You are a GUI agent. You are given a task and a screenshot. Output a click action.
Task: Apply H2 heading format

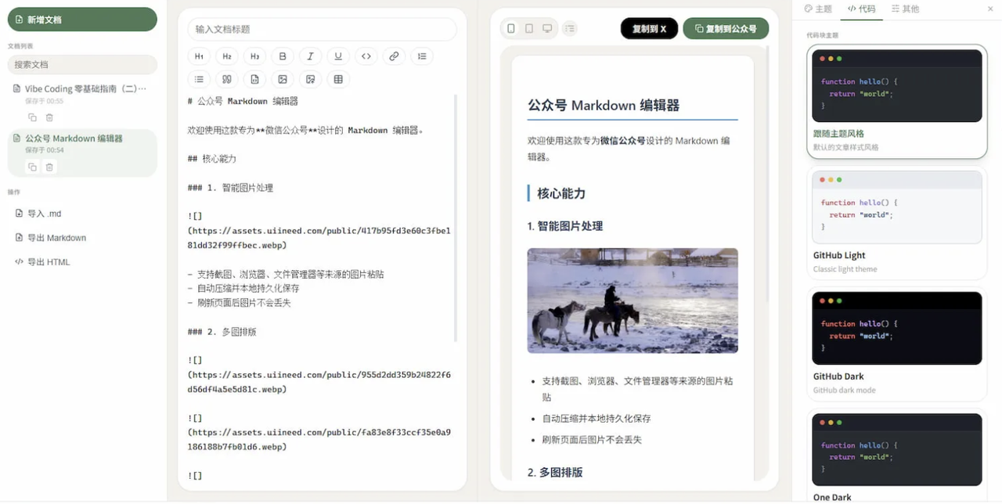[x=227, y=56]
